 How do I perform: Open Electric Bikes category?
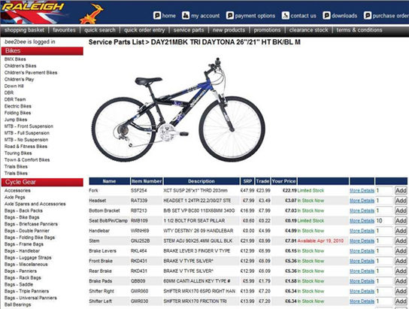point(18,106)
